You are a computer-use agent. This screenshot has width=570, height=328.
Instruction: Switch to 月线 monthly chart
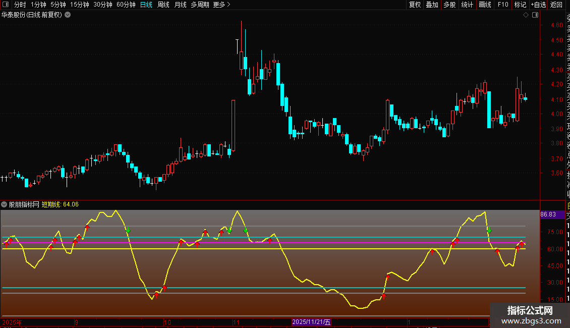(x=180, y=5)
